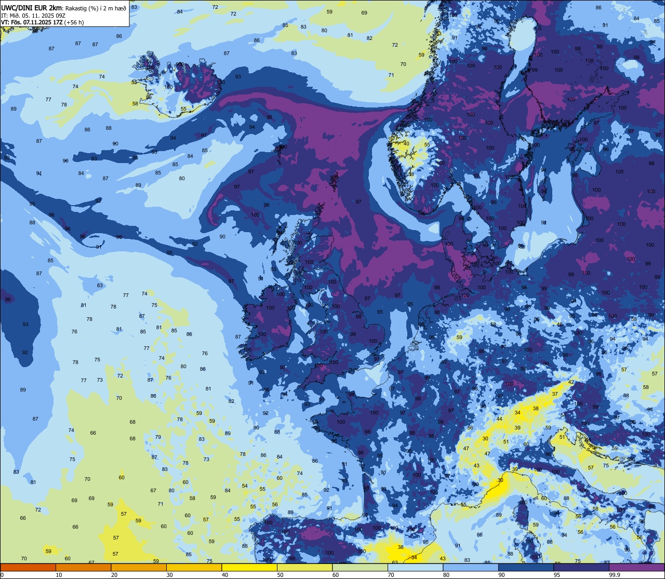Click the '63' humidity value on the map
This screenshot has height=579, width=665.
click(395, 562)
